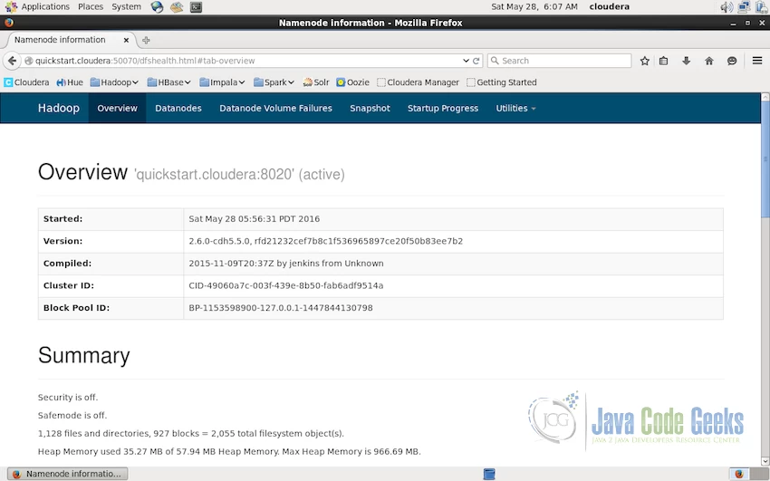Select the Namenode information taskbar button
The width and height of the screenshot is (770, 481).
tap(68, 474)
